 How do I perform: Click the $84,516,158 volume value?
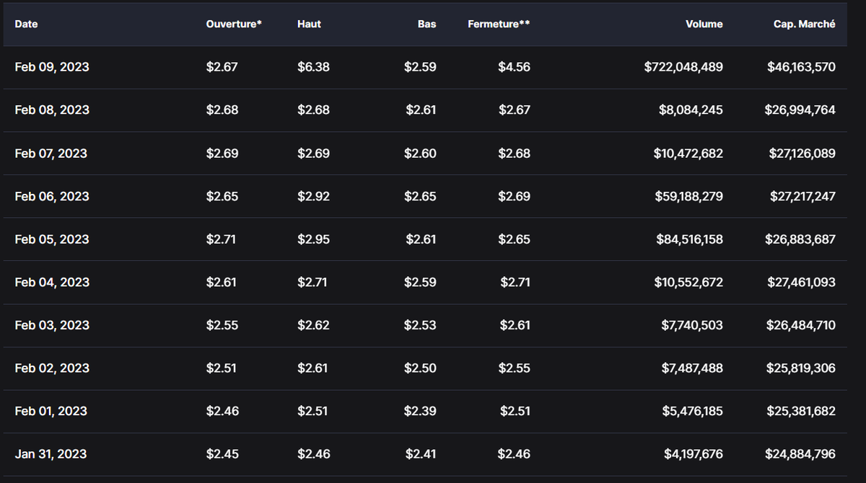tap(688, 239)
